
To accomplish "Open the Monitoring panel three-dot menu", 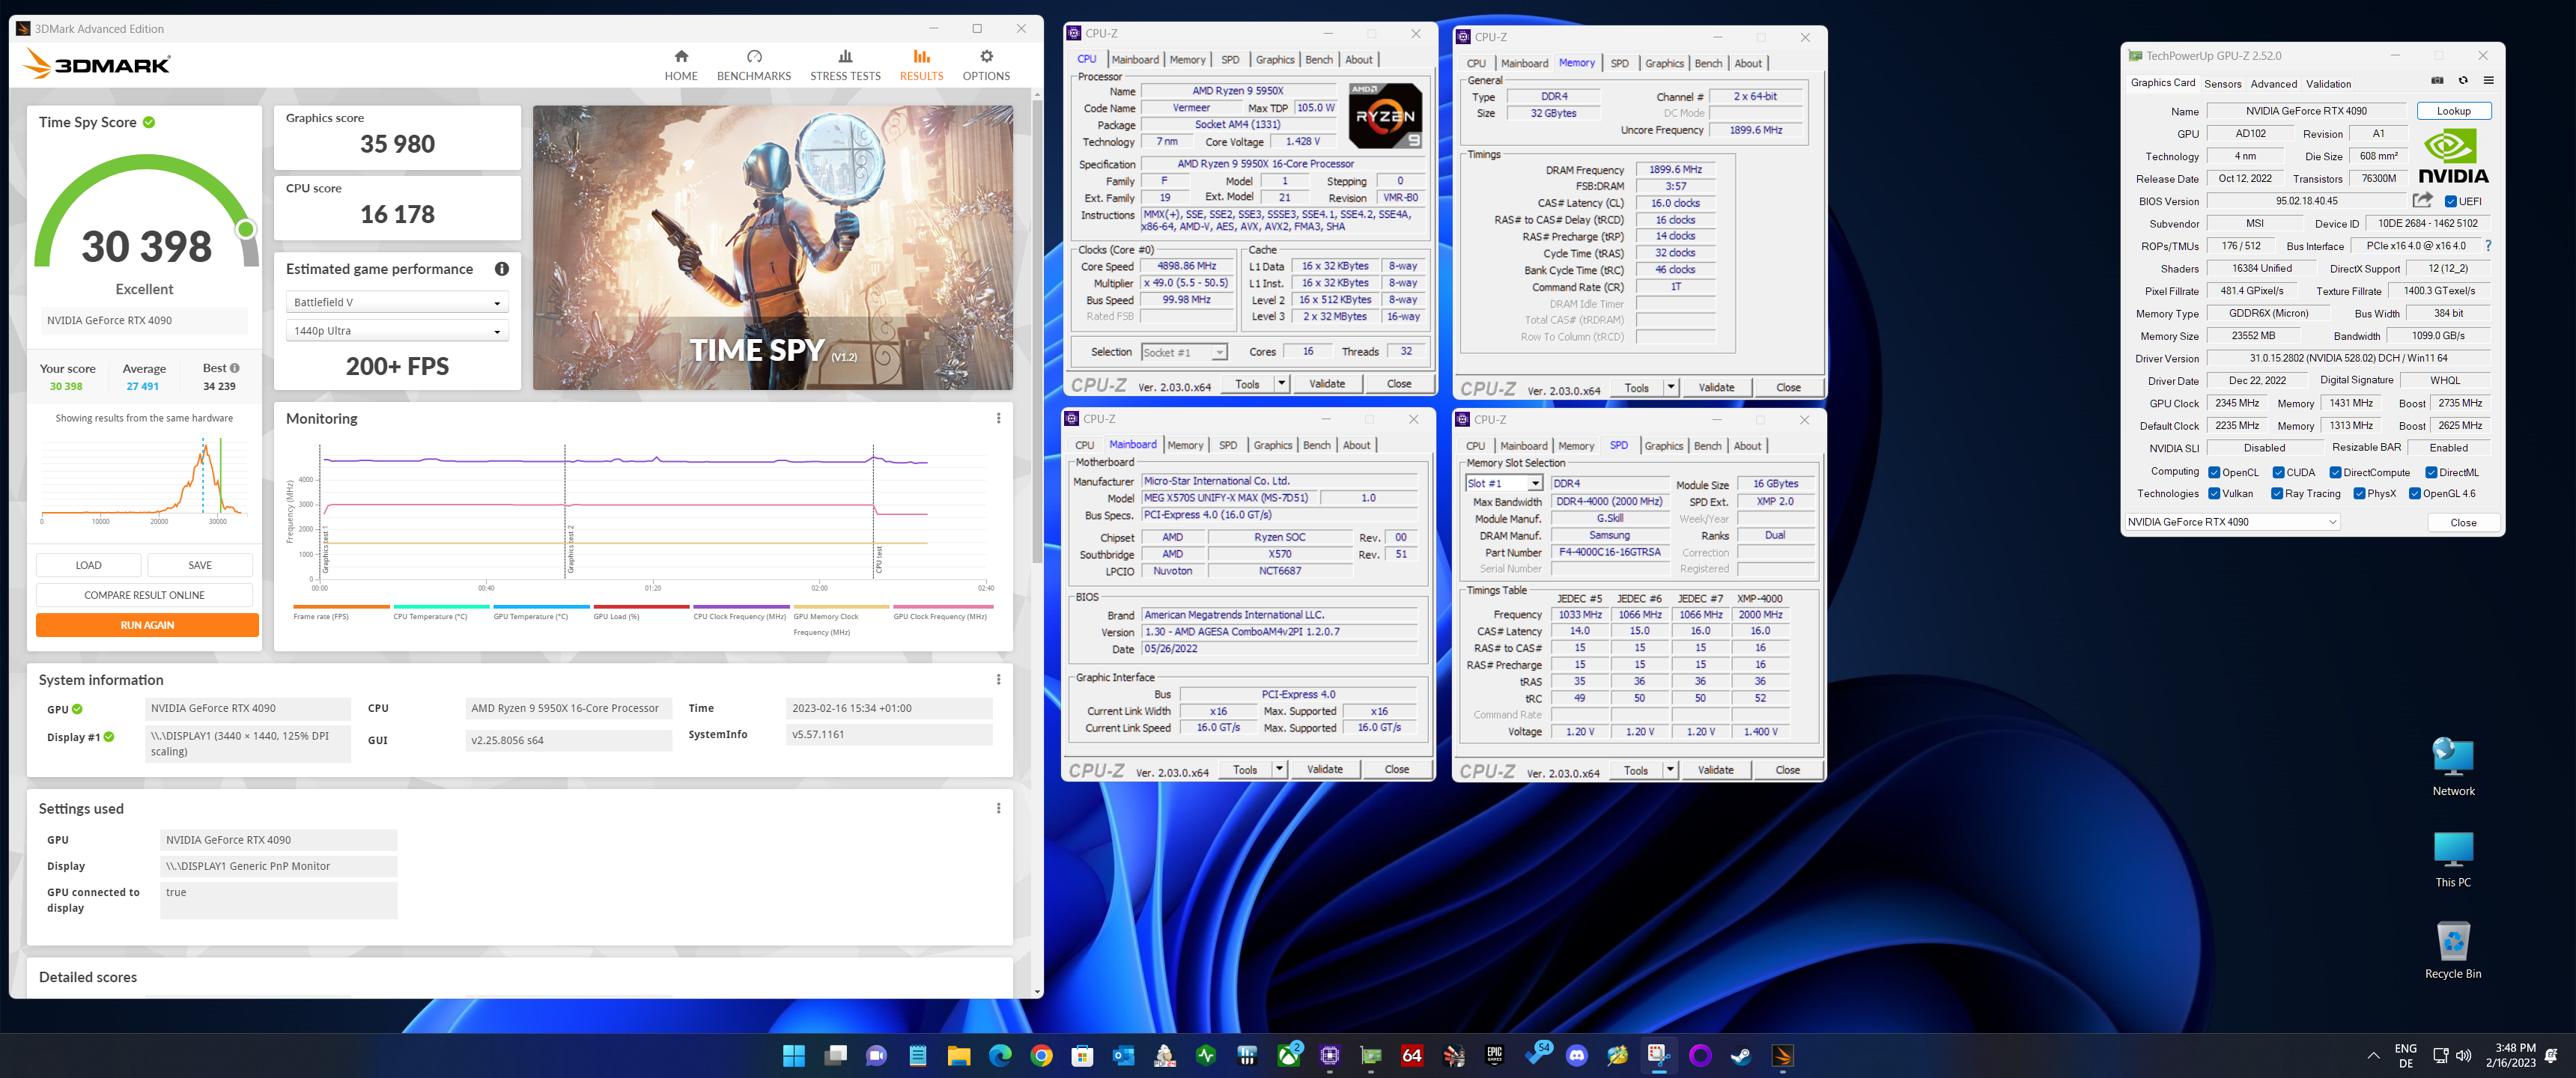I will (x=998, y=418).
